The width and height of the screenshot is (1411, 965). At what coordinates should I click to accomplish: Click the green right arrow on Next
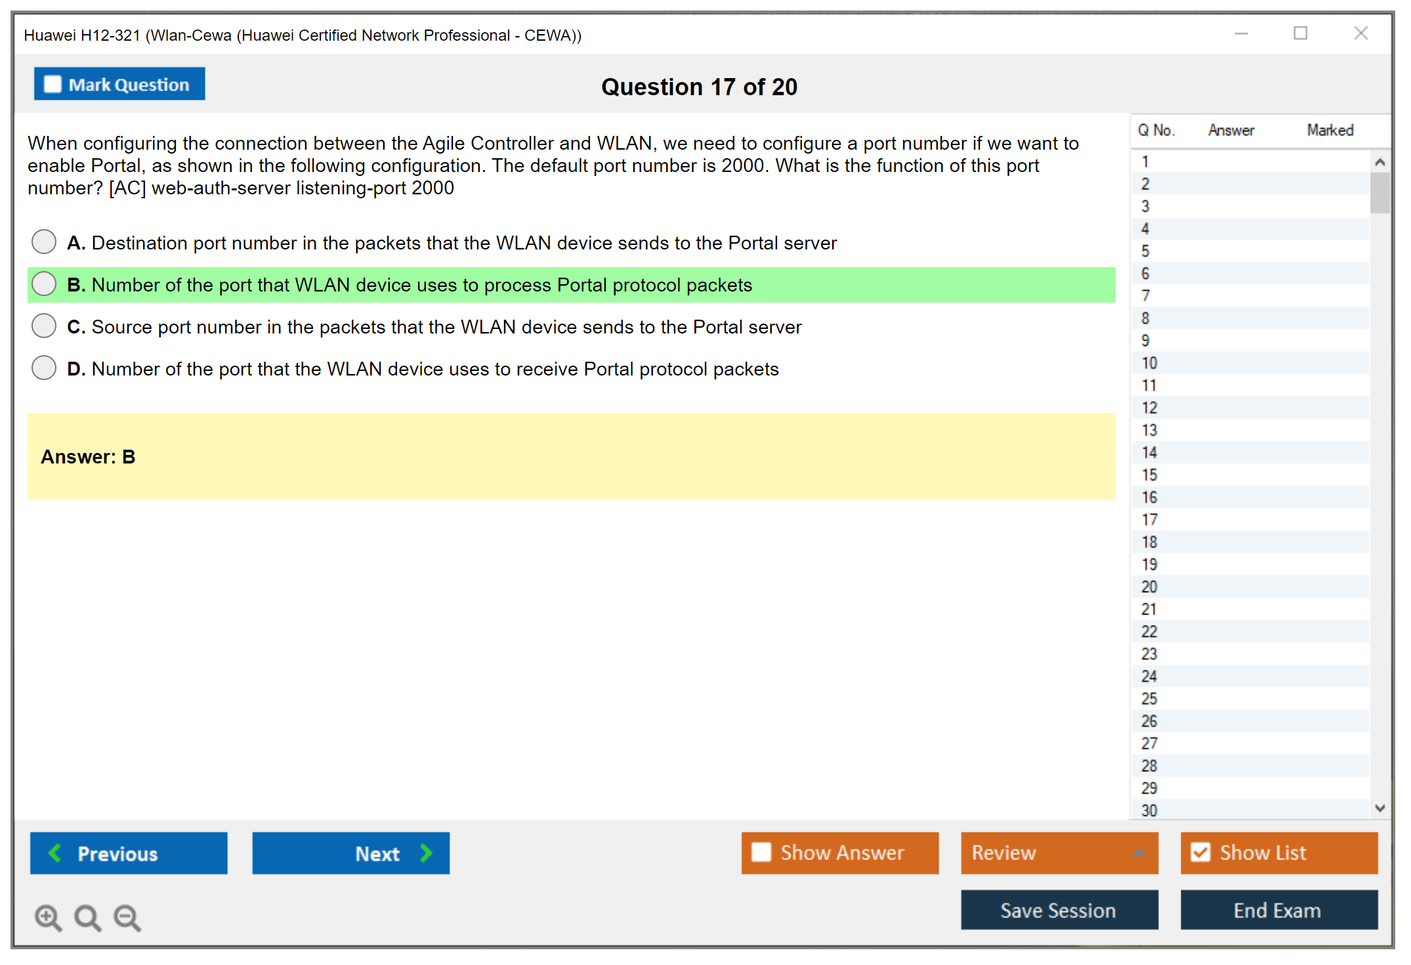427,853
